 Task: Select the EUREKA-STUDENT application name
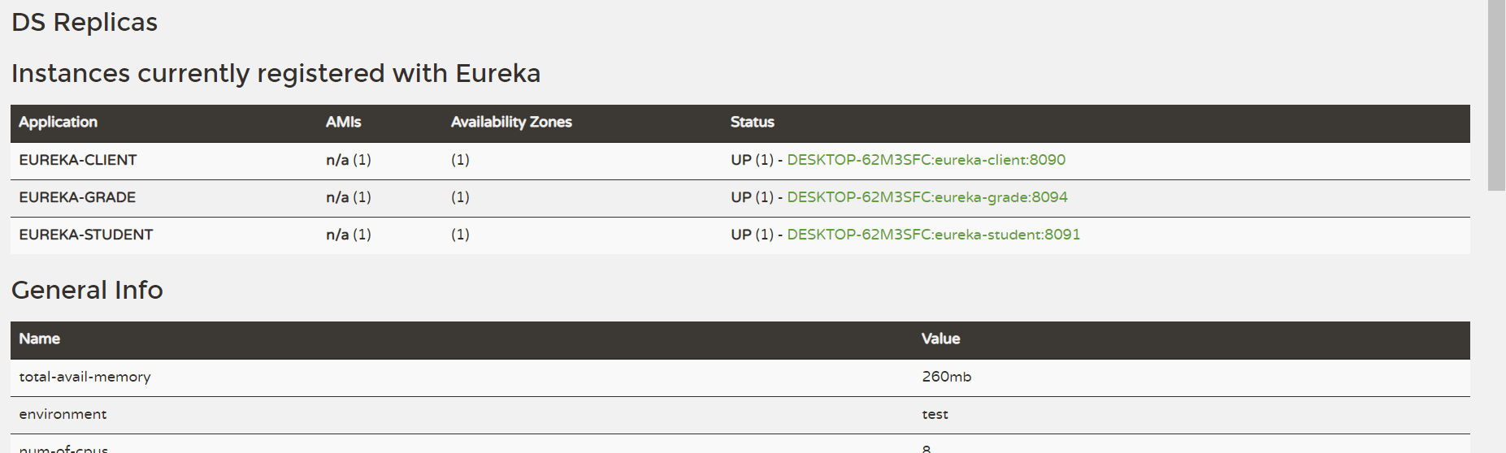point(86,235)
